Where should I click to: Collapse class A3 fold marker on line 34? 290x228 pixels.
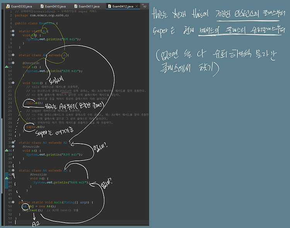(x=13, y=142)
